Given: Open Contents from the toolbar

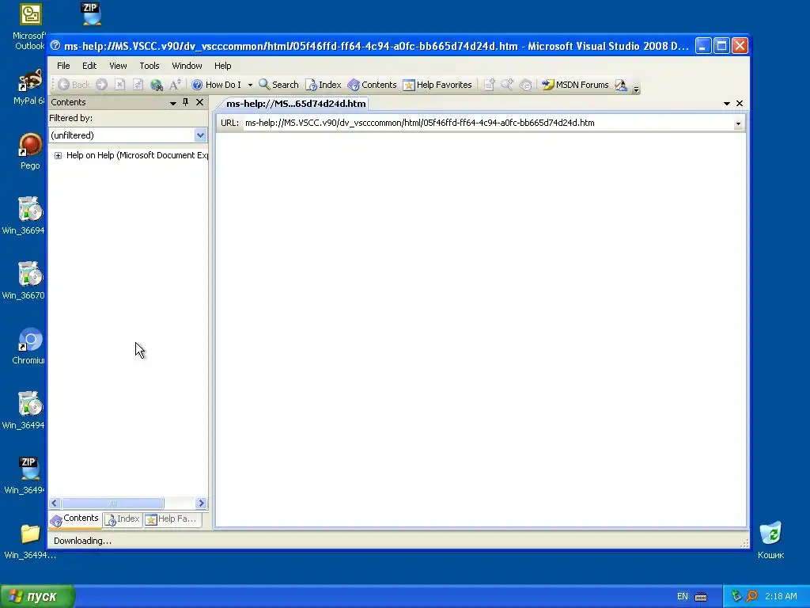Looking at the screenshot, I should [x=372, y=85].
